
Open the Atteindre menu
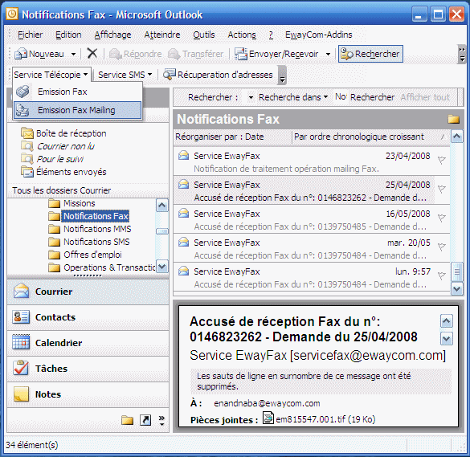[x=162, y=35]
